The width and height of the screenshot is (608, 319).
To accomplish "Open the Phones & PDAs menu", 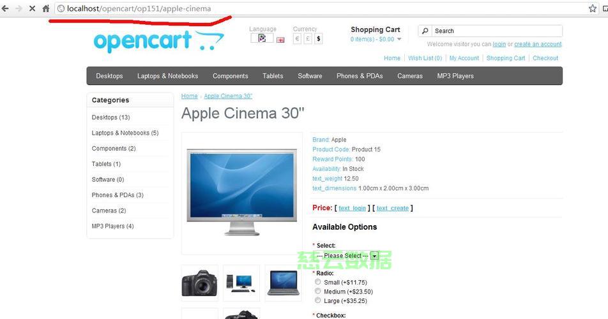I will (x=360, y=76).
